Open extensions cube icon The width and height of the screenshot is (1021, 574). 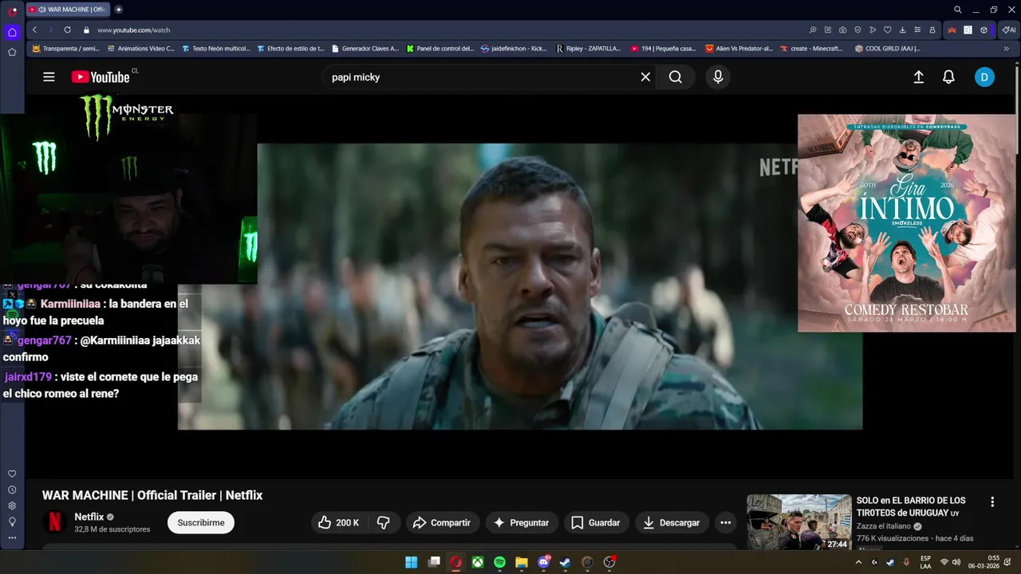coord(984,29)
